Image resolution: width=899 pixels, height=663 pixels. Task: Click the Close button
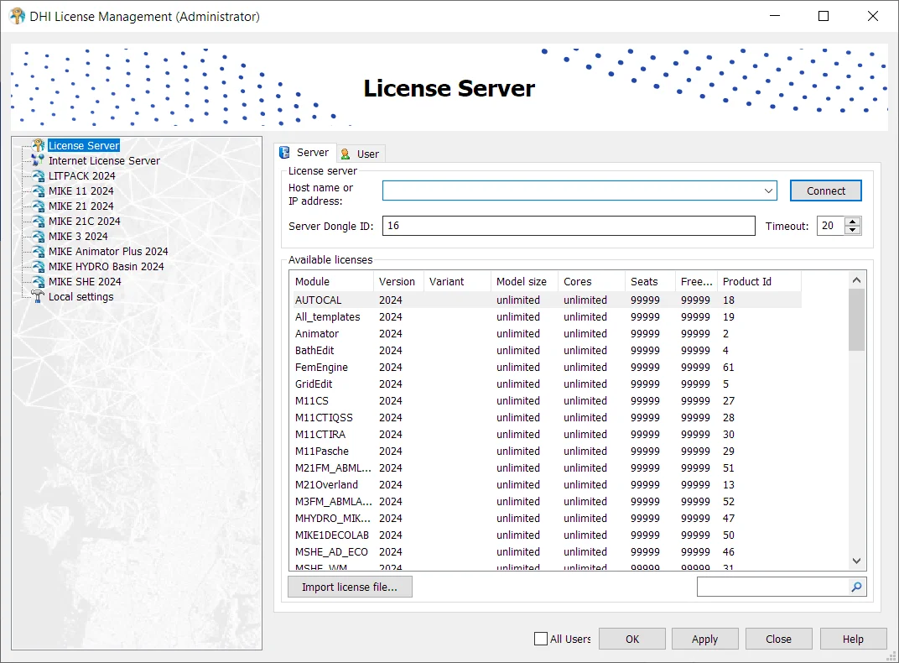[x=778, y=639]
